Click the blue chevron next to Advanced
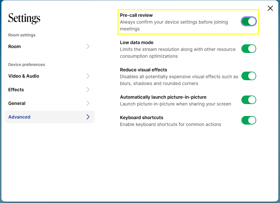This screenshot has width=280, height=203. pos(88,117)
